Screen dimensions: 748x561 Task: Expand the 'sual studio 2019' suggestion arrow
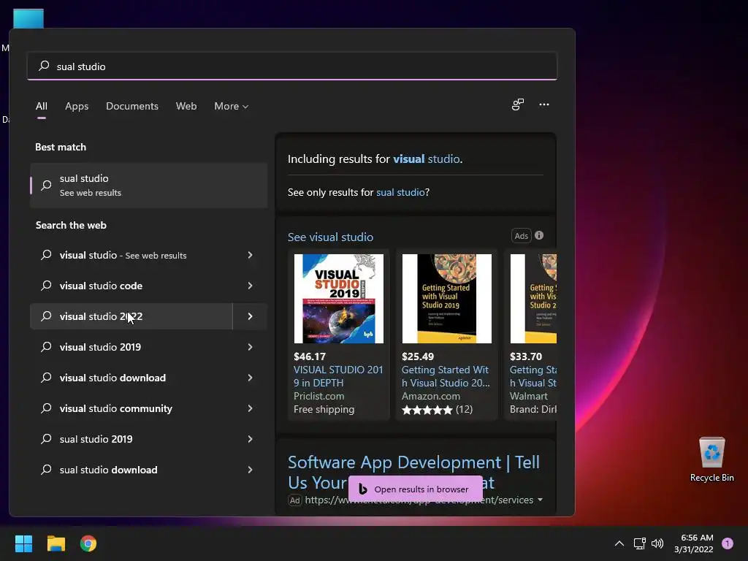click(x=250, y=439)
